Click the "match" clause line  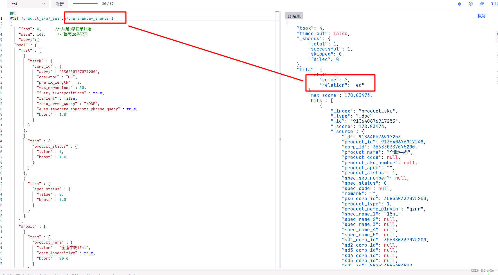40,61
